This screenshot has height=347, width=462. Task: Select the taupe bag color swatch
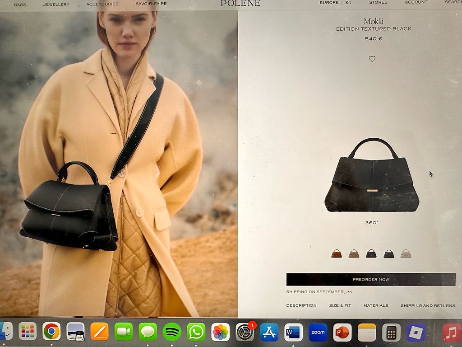(354, 253)
